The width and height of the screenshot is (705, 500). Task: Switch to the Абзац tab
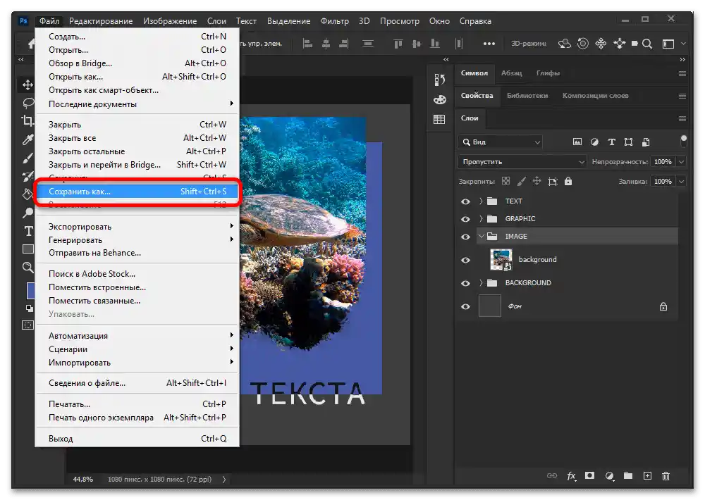tap(511, 73)
